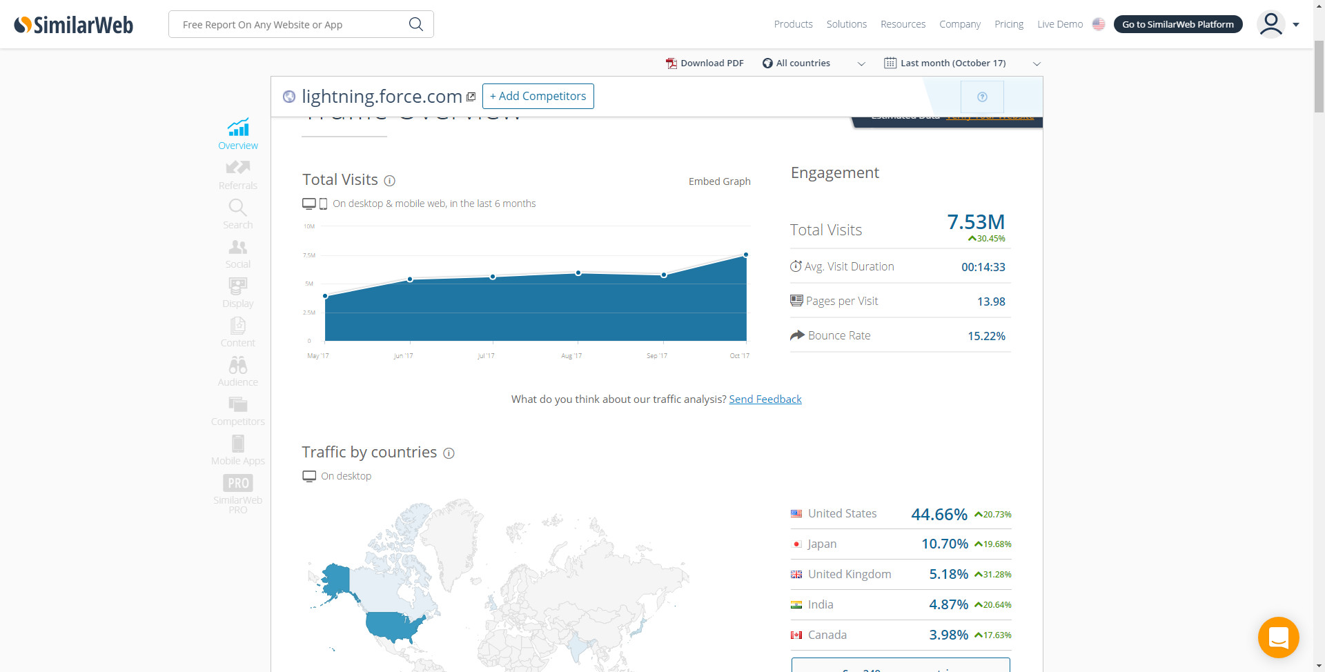The image size is (1325, 672).
Task: Click the Sep '17 chart data point
Action: click(664, 275)
